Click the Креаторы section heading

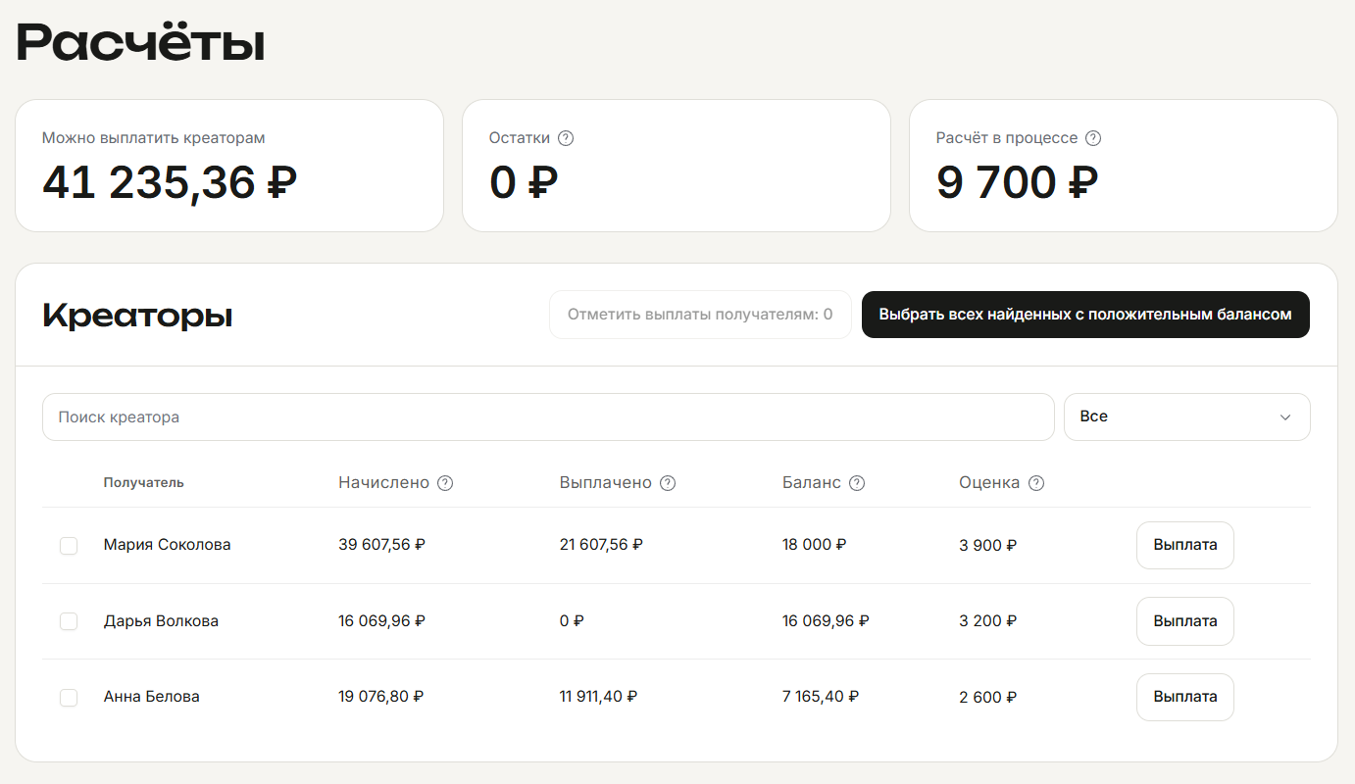click(x=137, y=316)
